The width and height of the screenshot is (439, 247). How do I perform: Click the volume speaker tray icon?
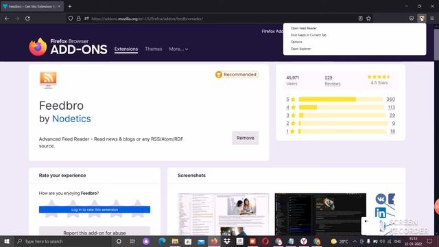click(382, 241)
